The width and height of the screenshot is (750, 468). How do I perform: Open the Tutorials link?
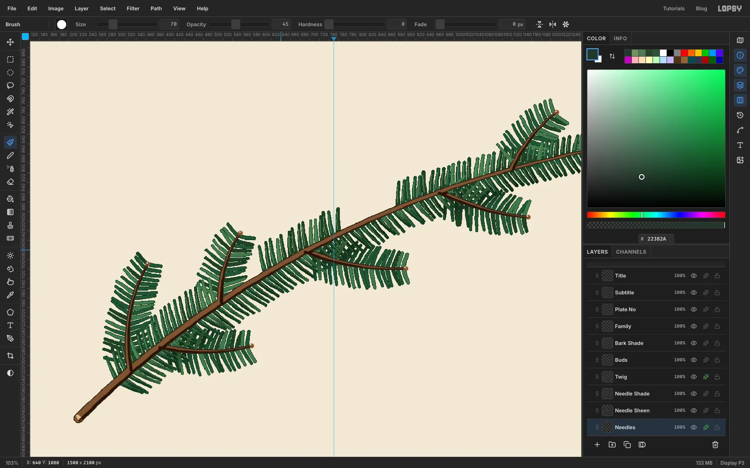(674, 8)
